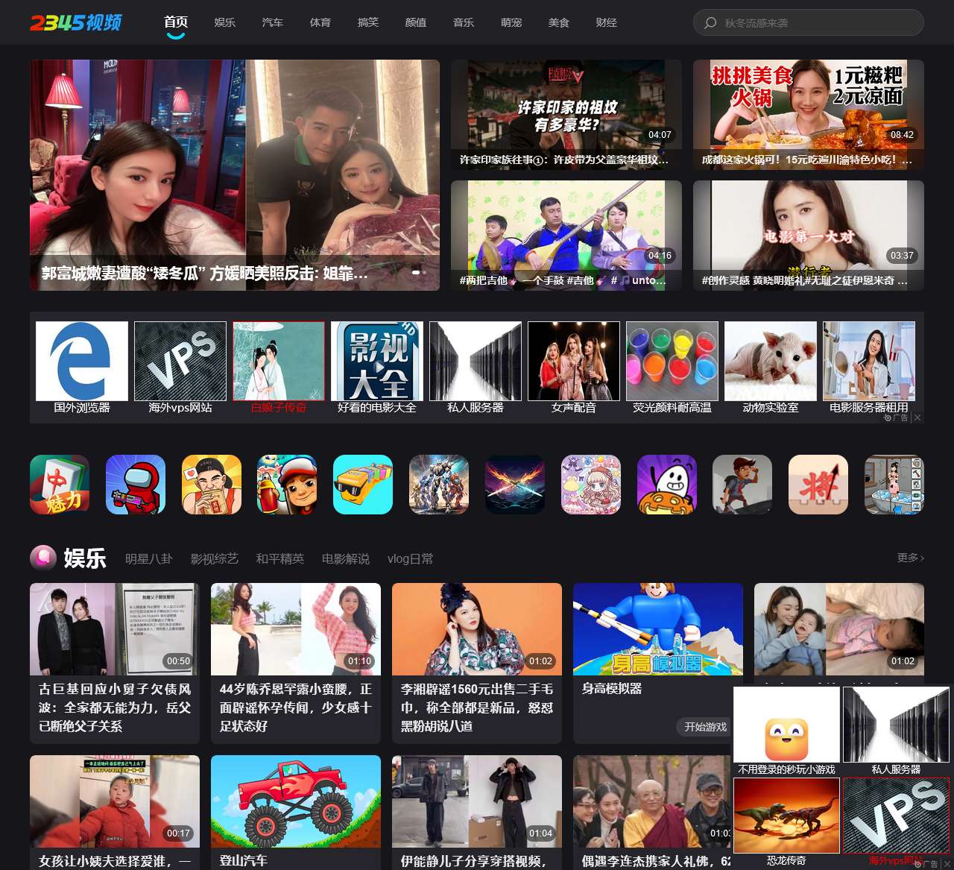Open the mahjong 魅力 game icon
The height and width of the screenshot is (870, 954).
[60, 485]
